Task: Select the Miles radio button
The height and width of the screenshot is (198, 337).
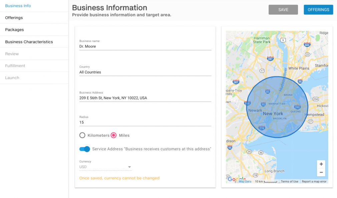Action: tap(114, 135)
